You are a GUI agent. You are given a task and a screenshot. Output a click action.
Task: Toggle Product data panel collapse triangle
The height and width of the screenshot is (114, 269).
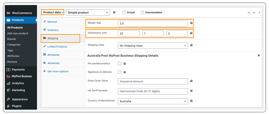pyautogui.click(x=259, y=13)
